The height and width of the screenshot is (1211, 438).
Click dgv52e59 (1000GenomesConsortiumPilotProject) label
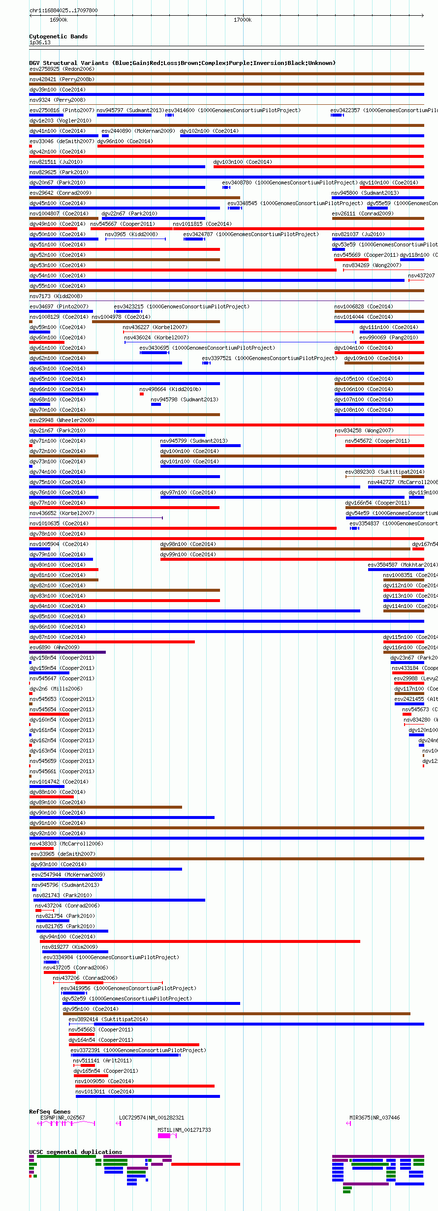tap(127, 999)
